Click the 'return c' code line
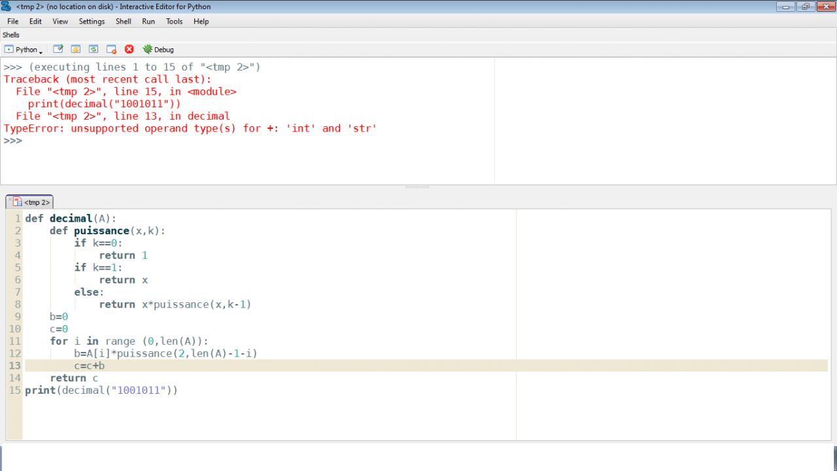The width and height of the screenshot is (837, 471). click(74, 378)
